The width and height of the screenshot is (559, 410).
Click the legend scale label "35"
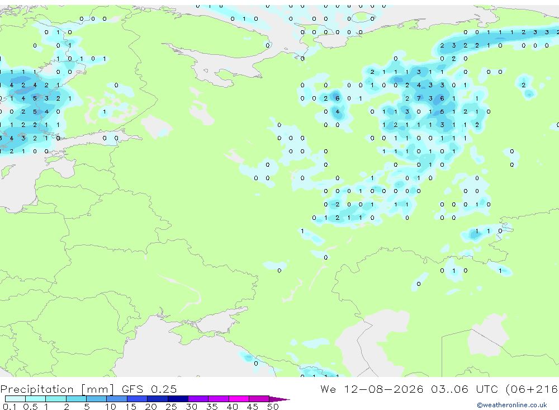click(212, 407)
